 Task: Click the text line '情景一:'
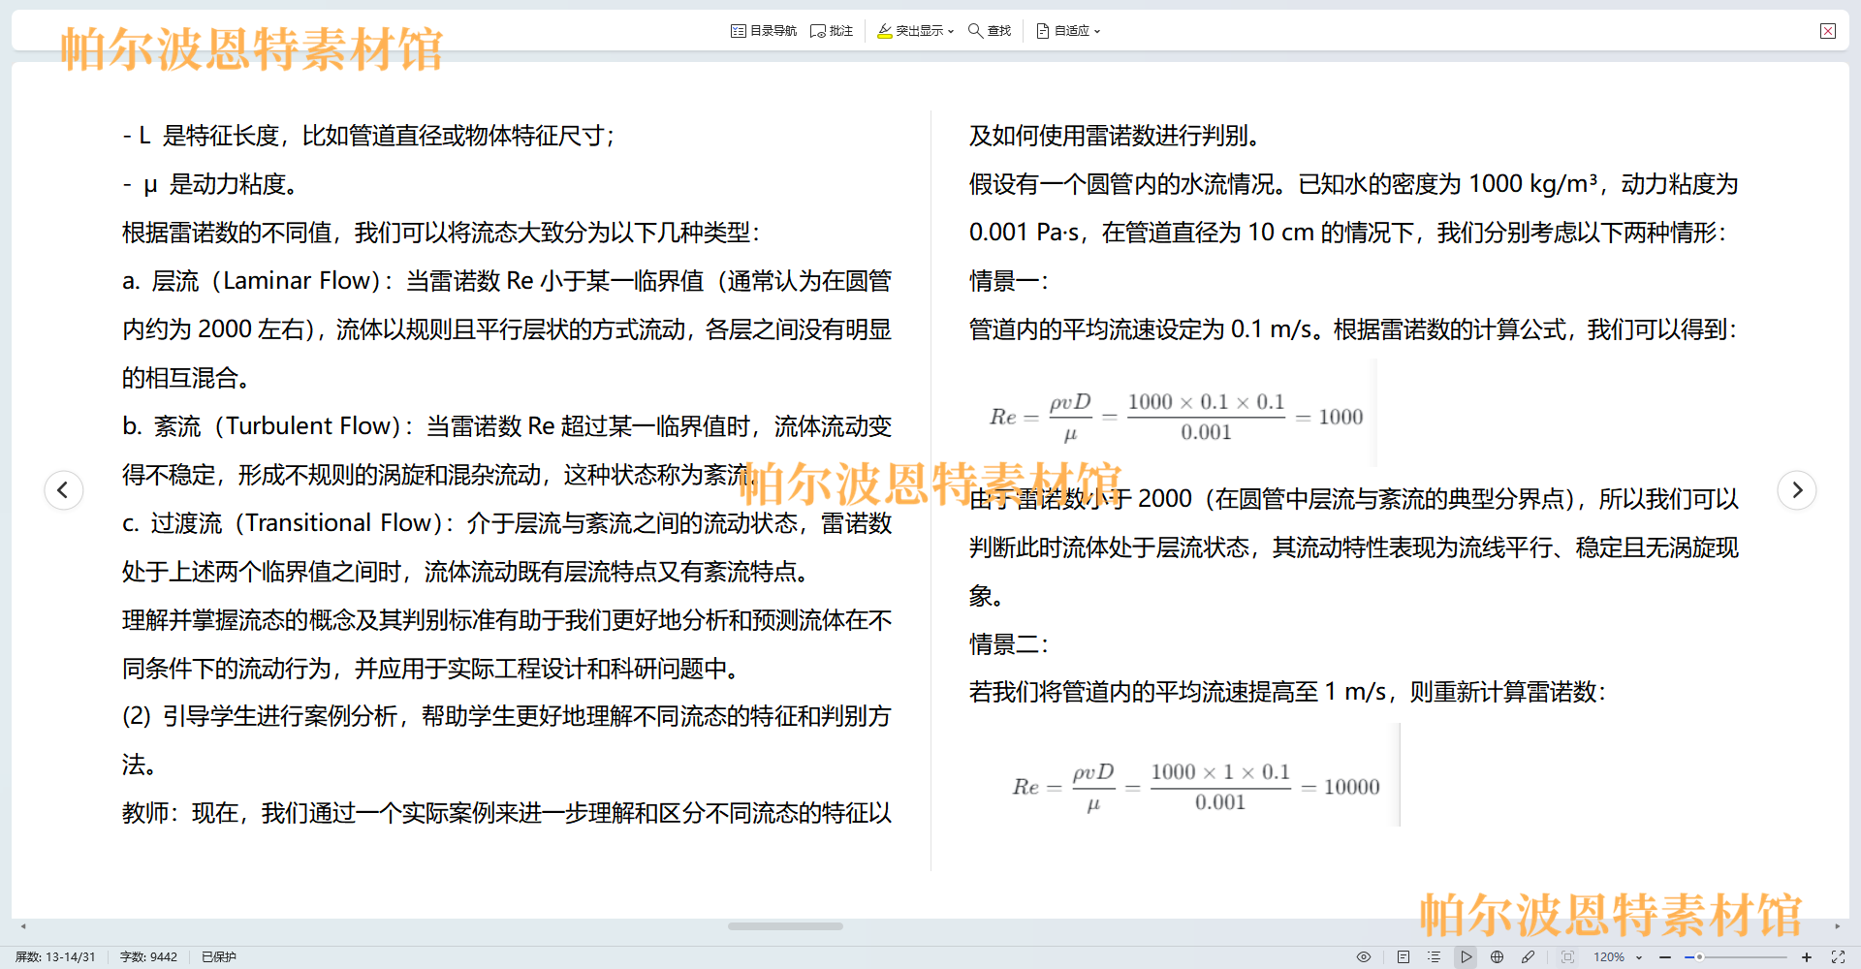[1008, 281]
